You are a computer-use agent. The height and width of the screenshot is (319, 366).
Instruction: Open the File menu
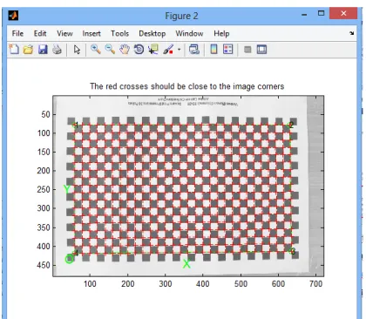point(17,33)
